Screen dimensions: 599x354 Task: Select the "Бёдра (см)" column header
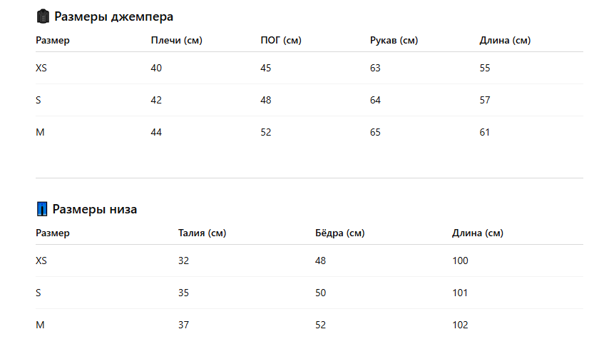339,233
